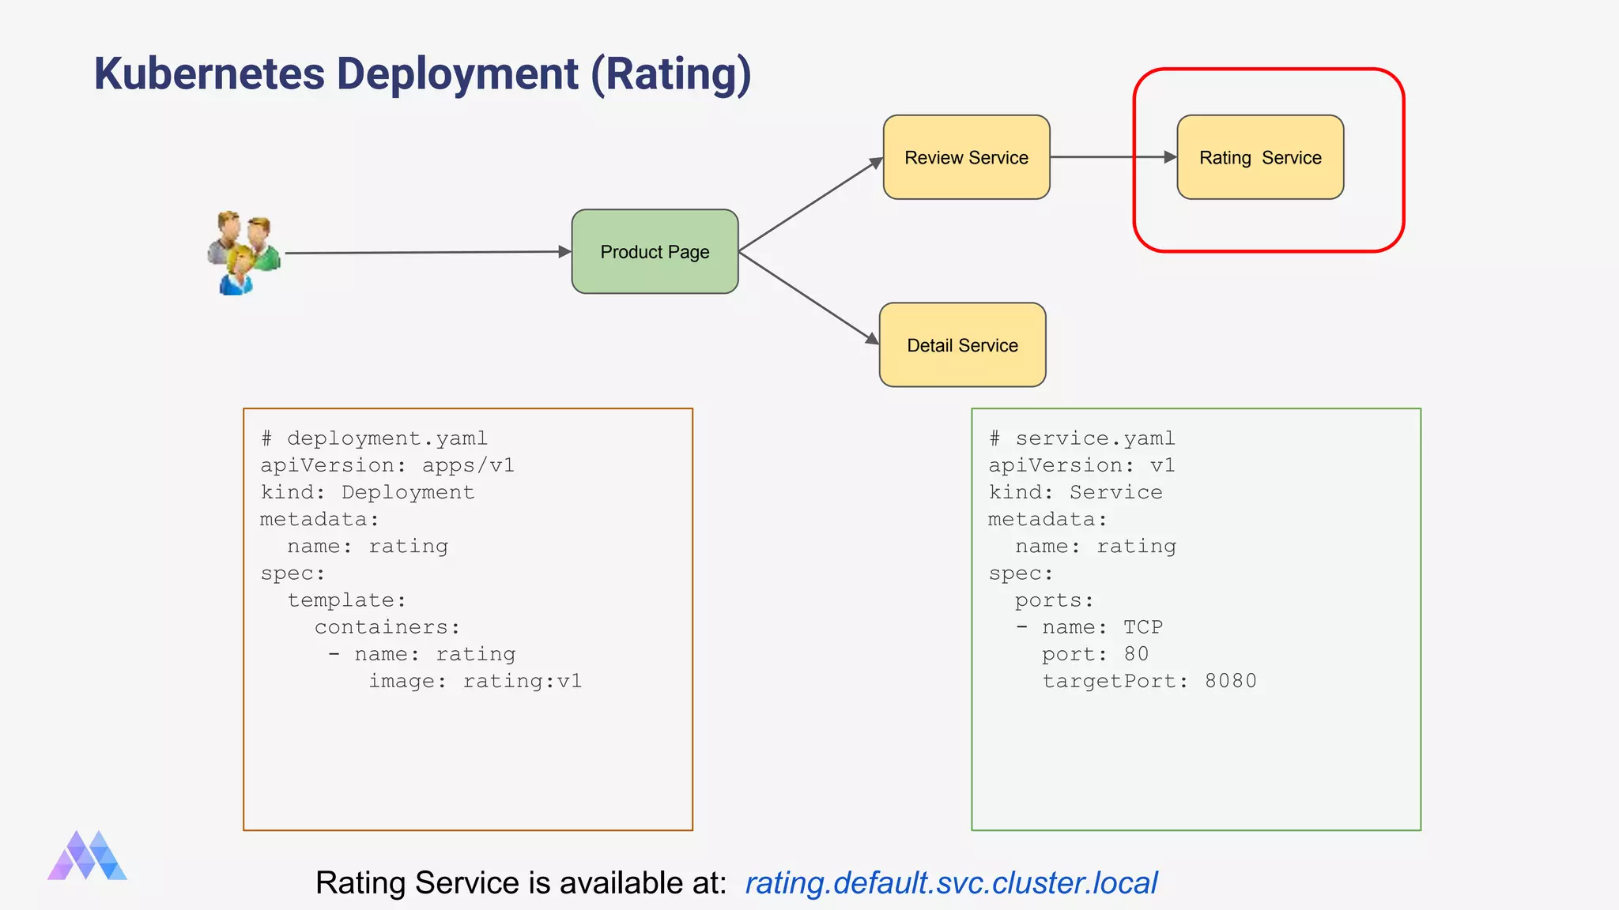Click the purple-blue triangle logo

(87, 856)
